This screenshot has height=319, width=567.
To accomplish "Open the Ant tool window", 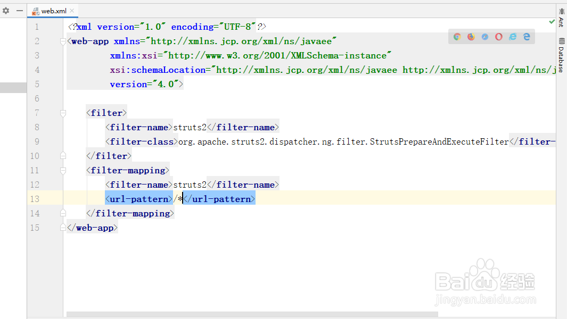I will 561,18.
